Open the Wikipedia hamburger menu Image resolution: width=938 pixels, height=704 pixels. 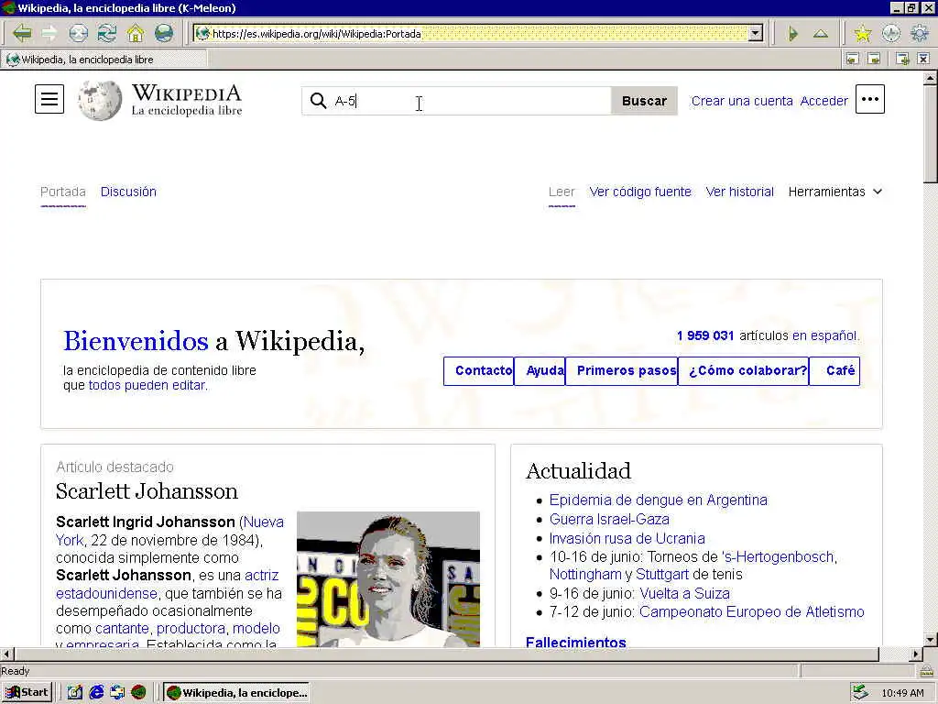pos(49,99)
